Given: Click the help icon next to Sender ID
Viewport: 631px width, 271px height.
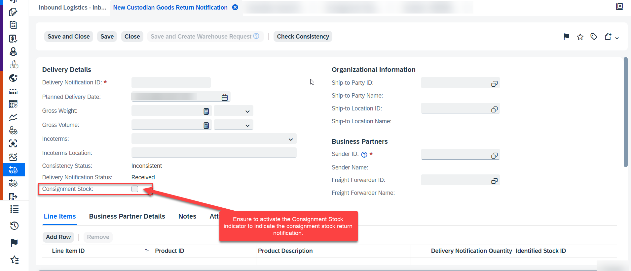Looking at the screenshot, I should (x=364, y=155).
